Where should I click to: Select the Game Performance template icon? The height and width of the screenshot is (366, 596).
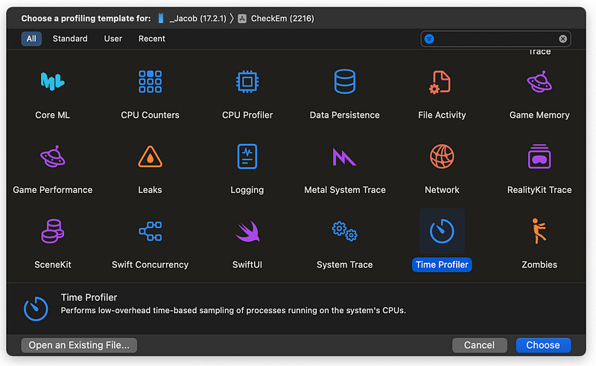pyautogui.click(x=53, y=157)
